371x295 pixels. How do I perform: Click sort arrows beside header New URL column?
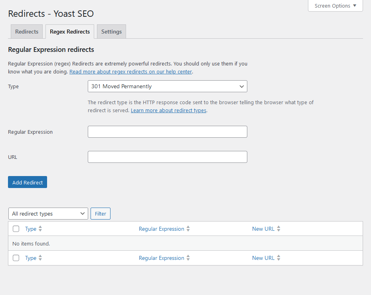tap(278, 229)
